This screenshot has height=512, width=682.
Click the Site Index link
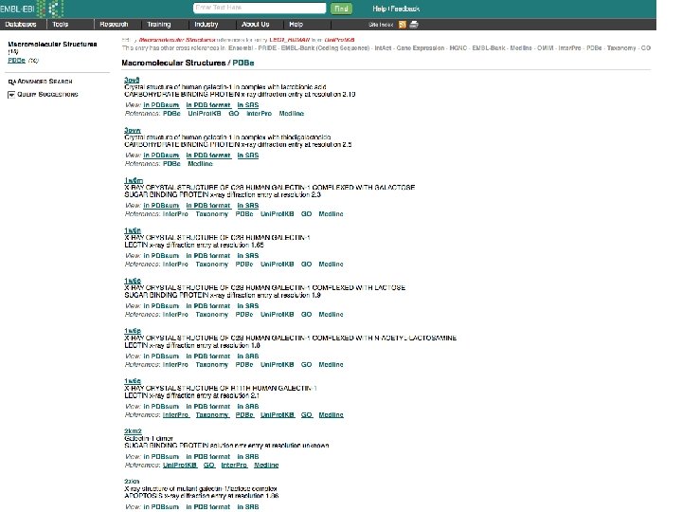(381, 25)
